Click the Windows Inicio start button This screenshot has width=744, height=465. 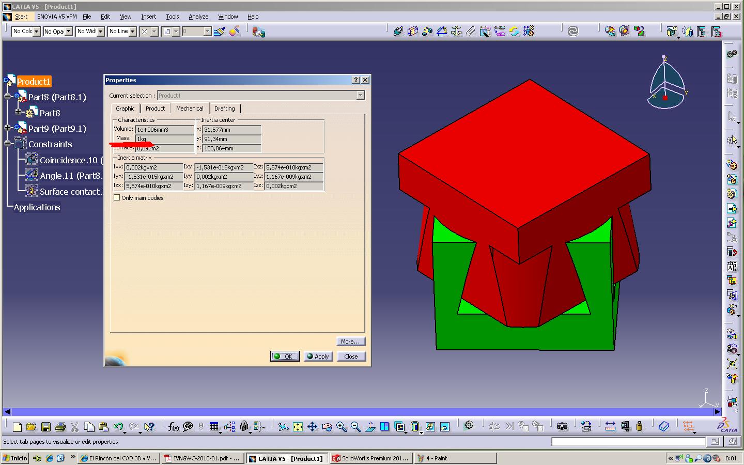point(15,458)
